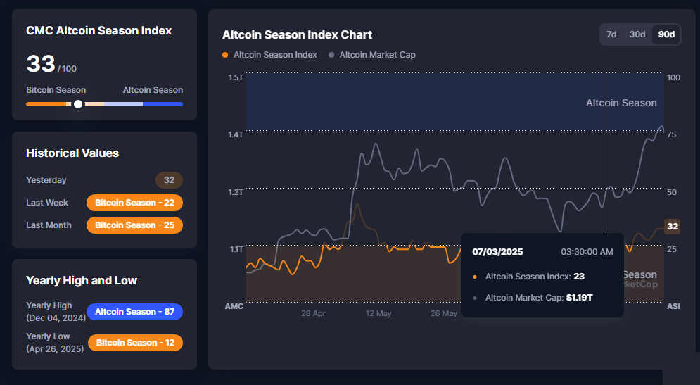Click the 12 May date on the x-axis
Viewport: 700px width, 385px height.
click(x=378, y=313)
